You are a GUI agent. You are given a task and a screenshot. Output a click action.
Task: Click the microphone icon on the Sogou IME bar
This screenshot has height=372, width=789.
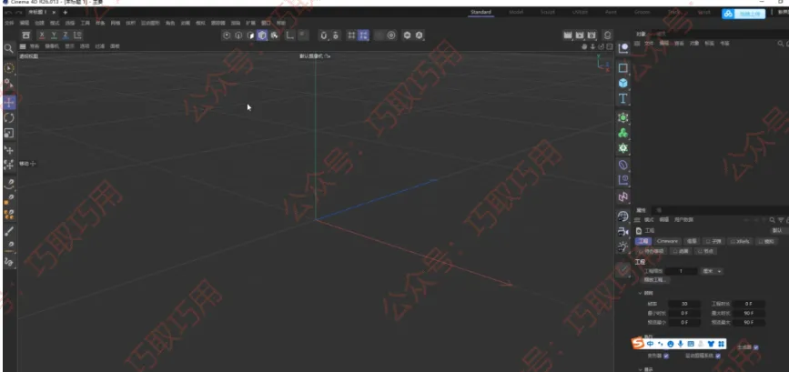(681, 344)
